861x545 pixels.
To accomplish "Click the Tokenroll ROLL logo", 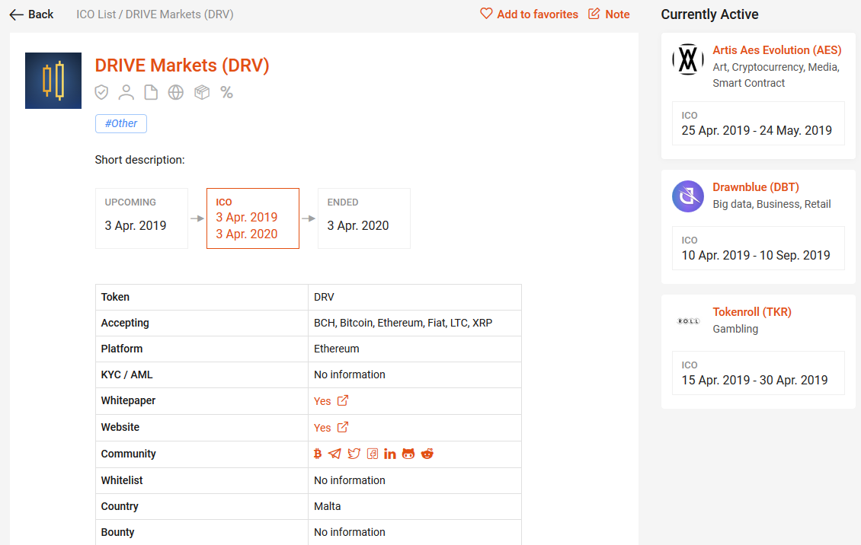I will point(688,321).
